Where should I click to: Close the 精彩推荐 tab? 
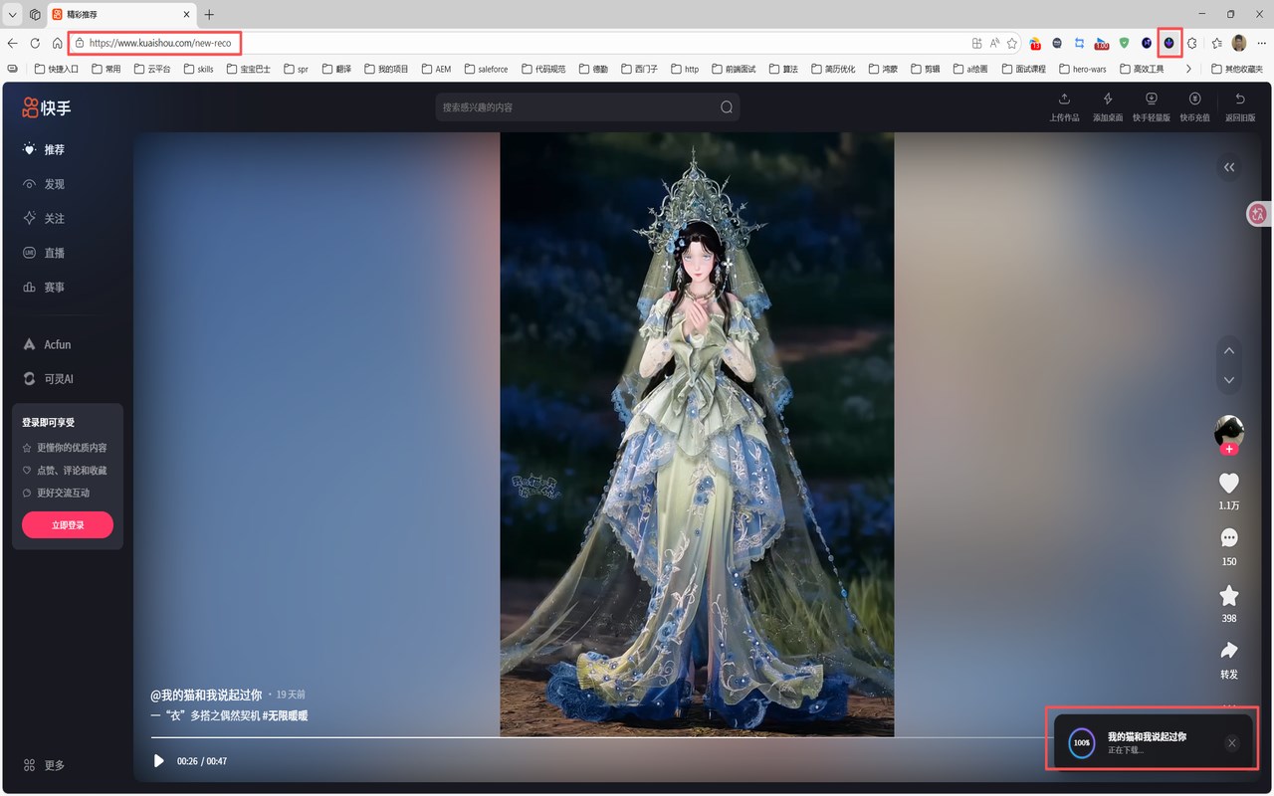(187, 15)
